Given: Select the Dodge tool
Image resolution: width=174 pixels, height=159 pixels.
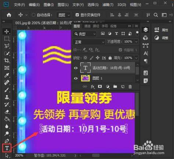Looking at the screenshot, I should [7, 133].
